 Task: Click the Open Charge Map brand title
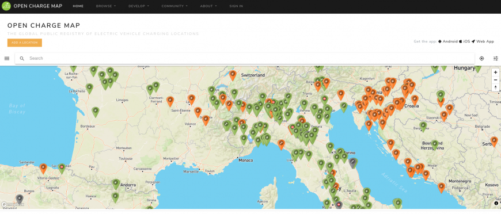[38, 6]
